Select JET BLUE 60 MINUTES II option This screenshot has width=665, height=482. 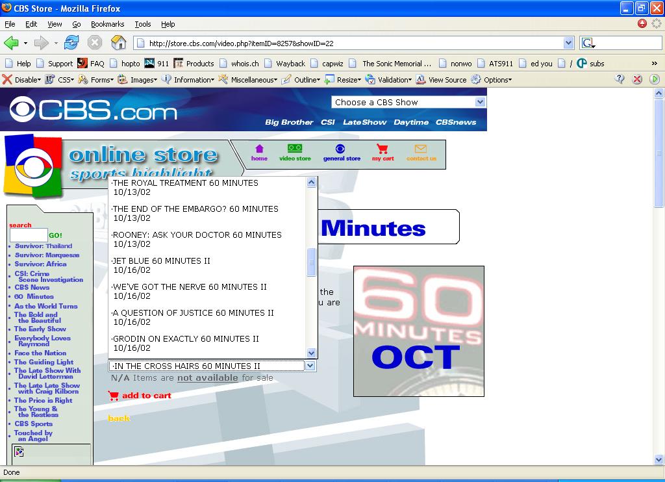click(162, 261)
